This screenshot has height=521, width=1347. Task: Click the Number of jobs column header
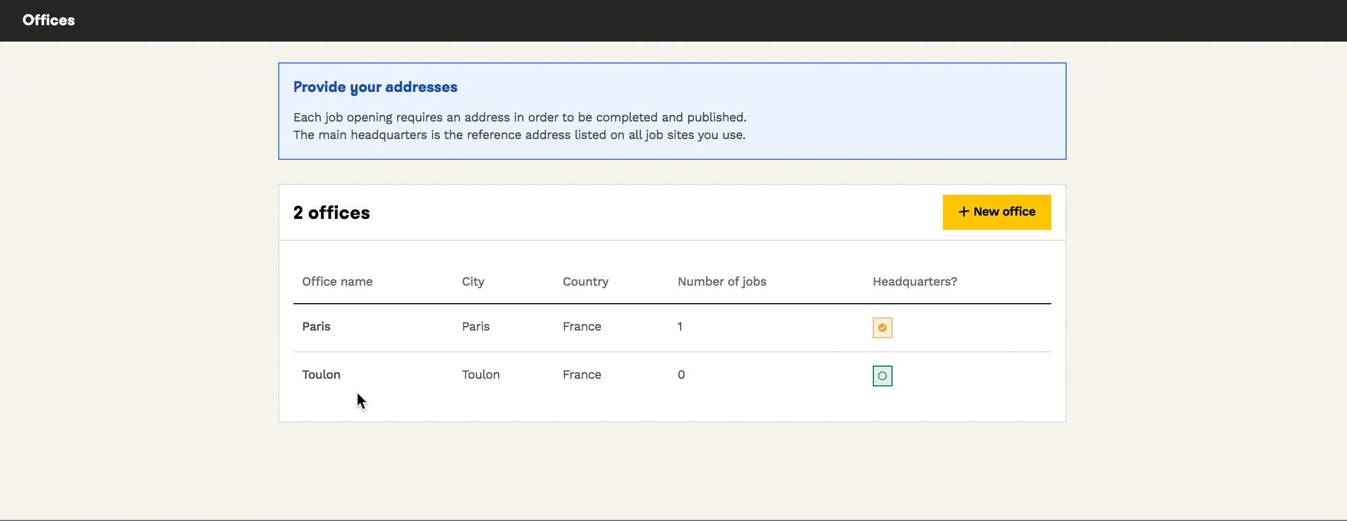(722, 282)
